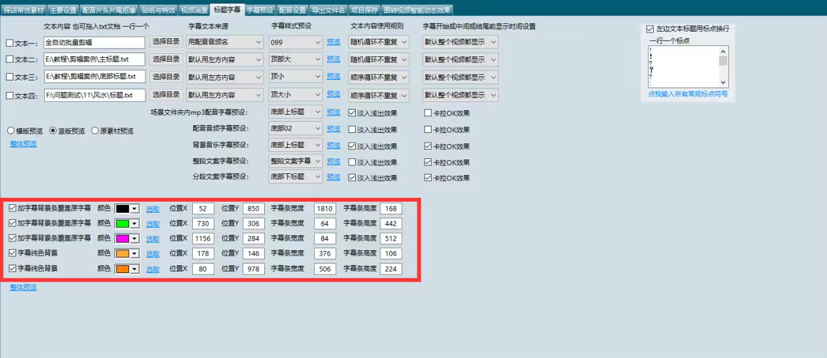Go to the 贴纸与特效 tab
This screenshot has width=827, height=358.
pos(158,10)
